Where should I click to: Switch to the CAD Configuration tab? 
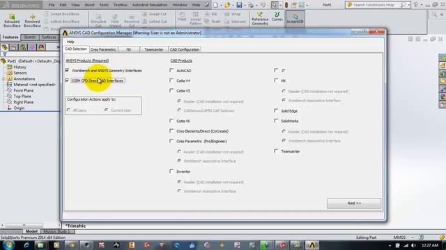tap(184, 49)
